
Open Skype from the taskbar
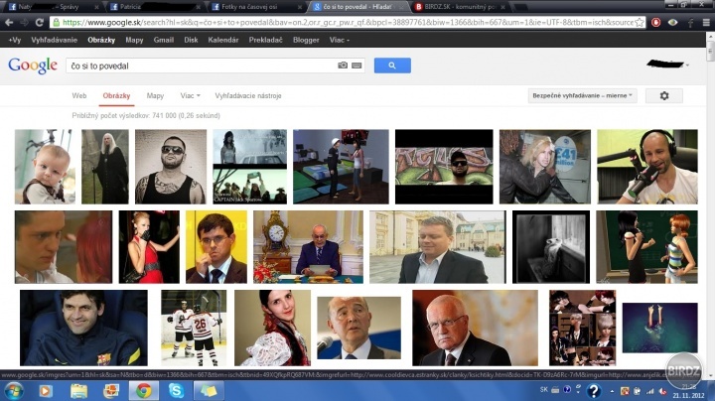point(176,391)
